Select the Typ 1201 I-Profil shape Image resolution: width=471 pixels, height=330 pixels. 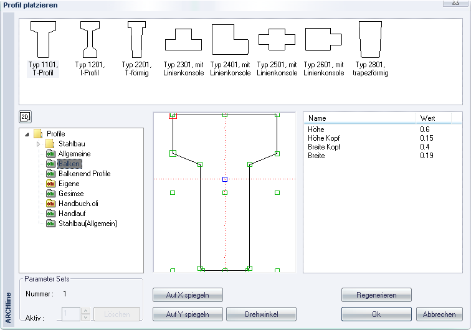[90, 49]
